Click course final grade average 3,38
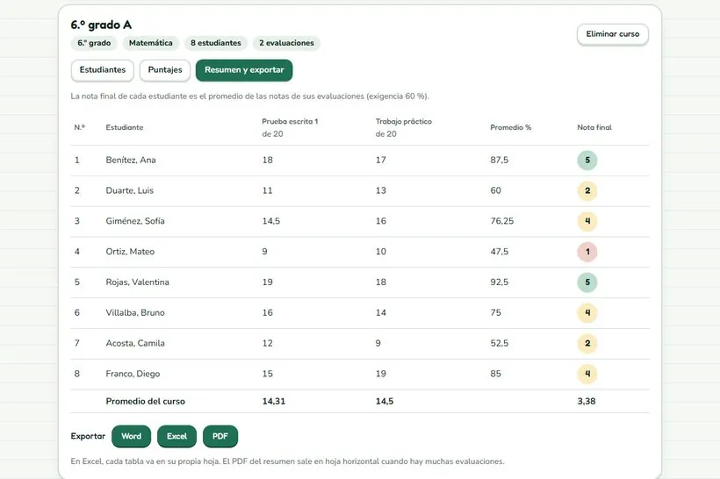 [x=587, y=402]
